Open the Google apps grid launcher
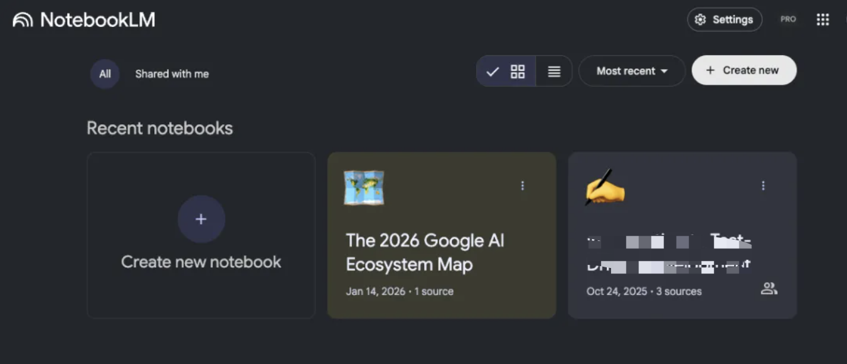Screen dimensions: 847x364 point(823,19)
